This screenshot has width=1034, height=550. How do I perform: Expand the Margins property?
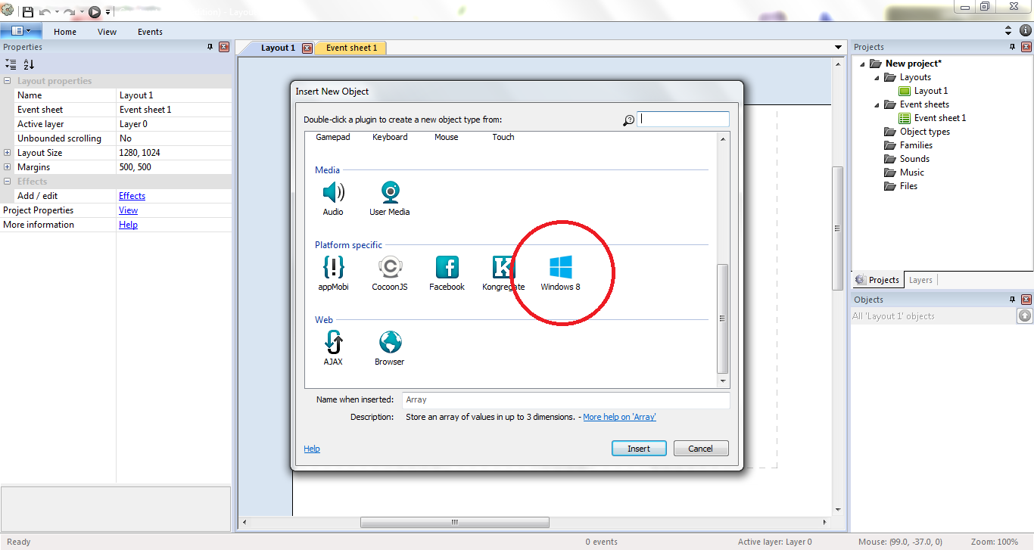point(8,167)
